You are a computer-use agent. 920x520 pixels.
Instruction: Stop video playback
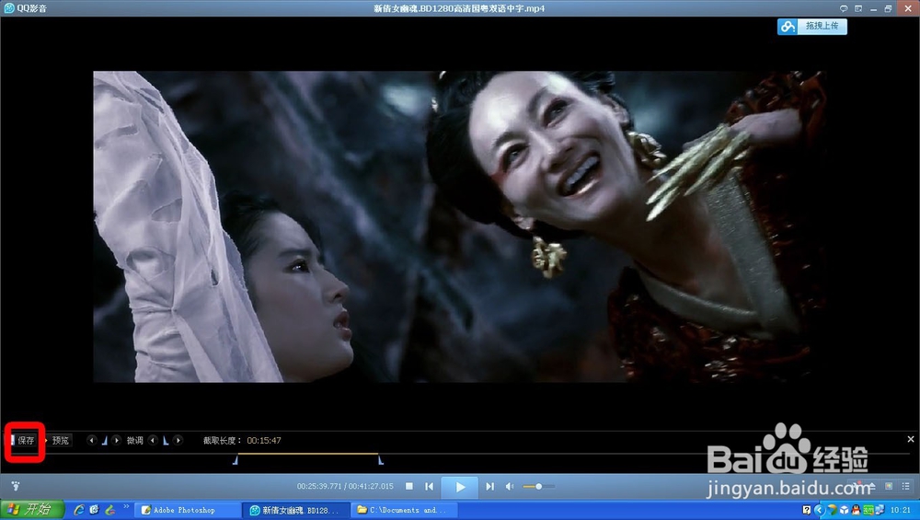409,486
